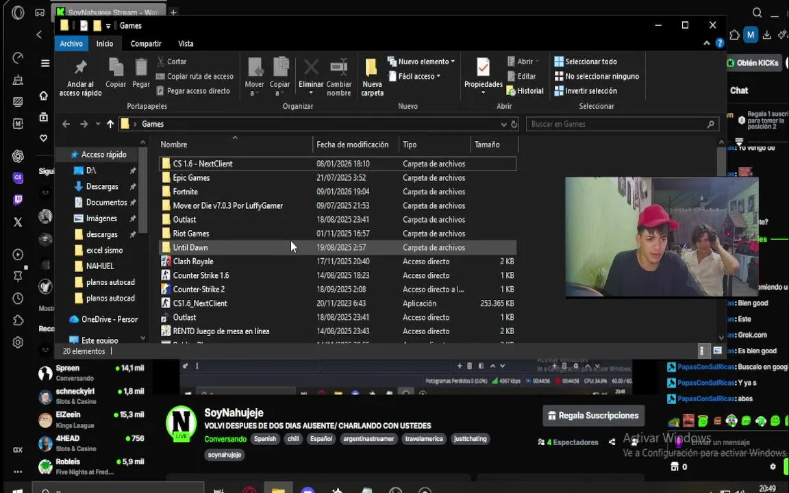This screenshot has height=493, width=789.
Task: Go up one folder level
Action: coord(110,124)
